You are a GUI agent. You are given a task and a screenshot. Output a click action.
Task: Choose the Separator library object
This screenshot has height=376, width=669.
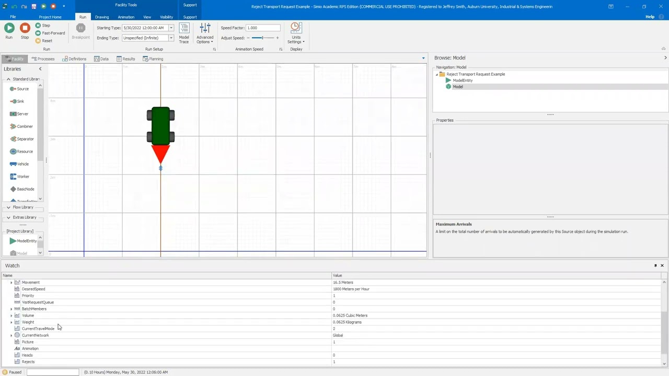[x=21, y=139]
